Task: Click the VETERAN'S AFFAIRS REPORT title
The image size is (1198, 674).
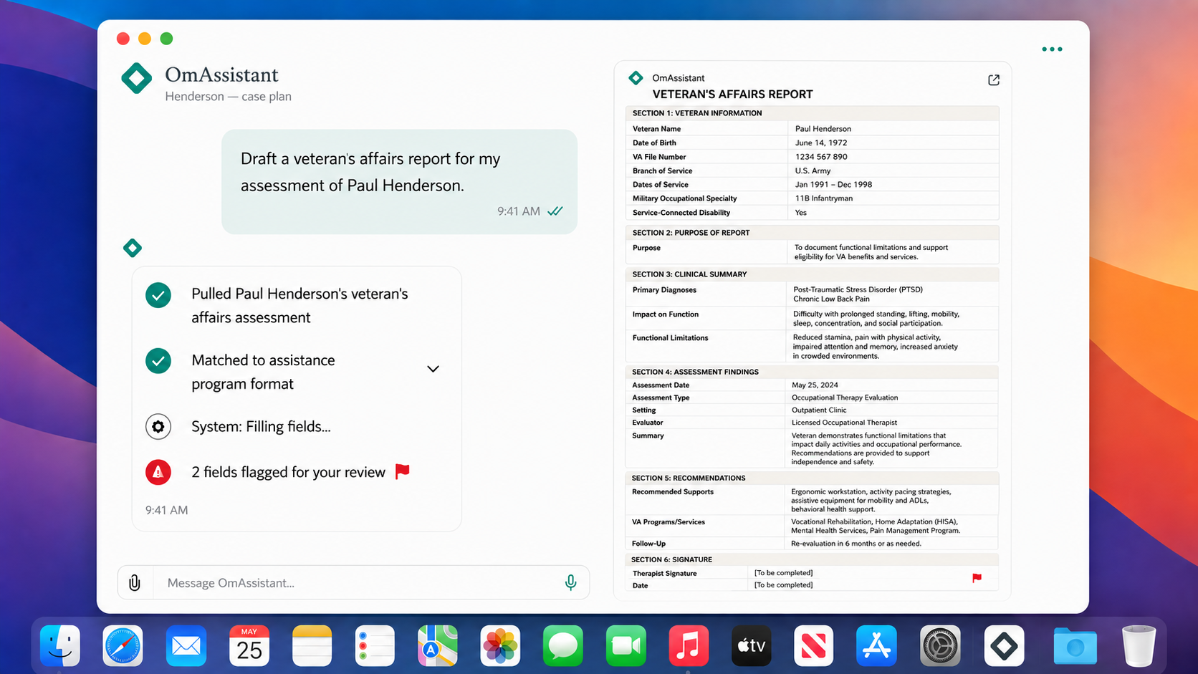Action: click(x=732, y=94)
